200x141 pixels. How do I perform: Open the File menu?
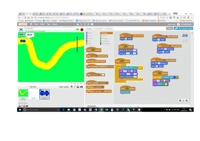[x=36, y=24]
